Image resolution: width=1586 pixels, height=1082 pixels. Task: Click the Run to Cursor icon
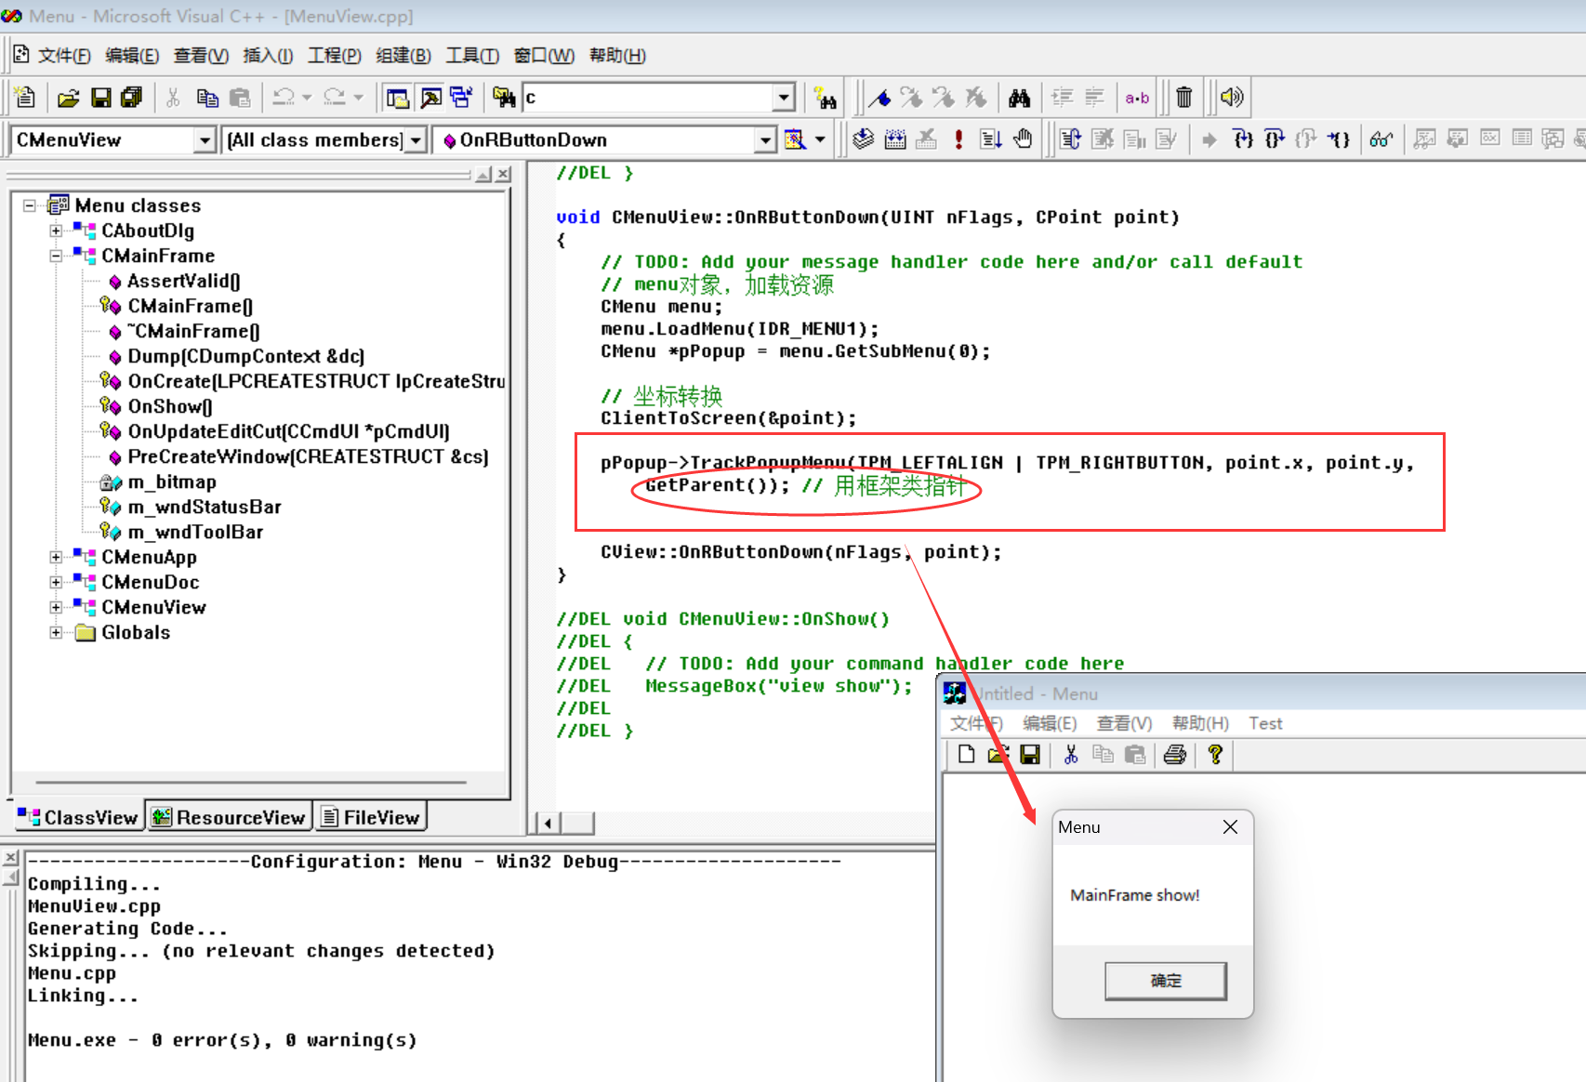1338,139
